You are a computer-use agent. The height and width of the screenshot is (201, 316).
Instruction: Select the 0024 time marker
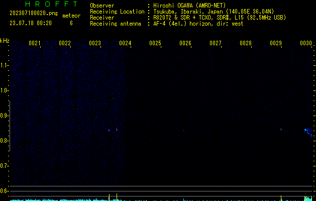coord(125,44)
